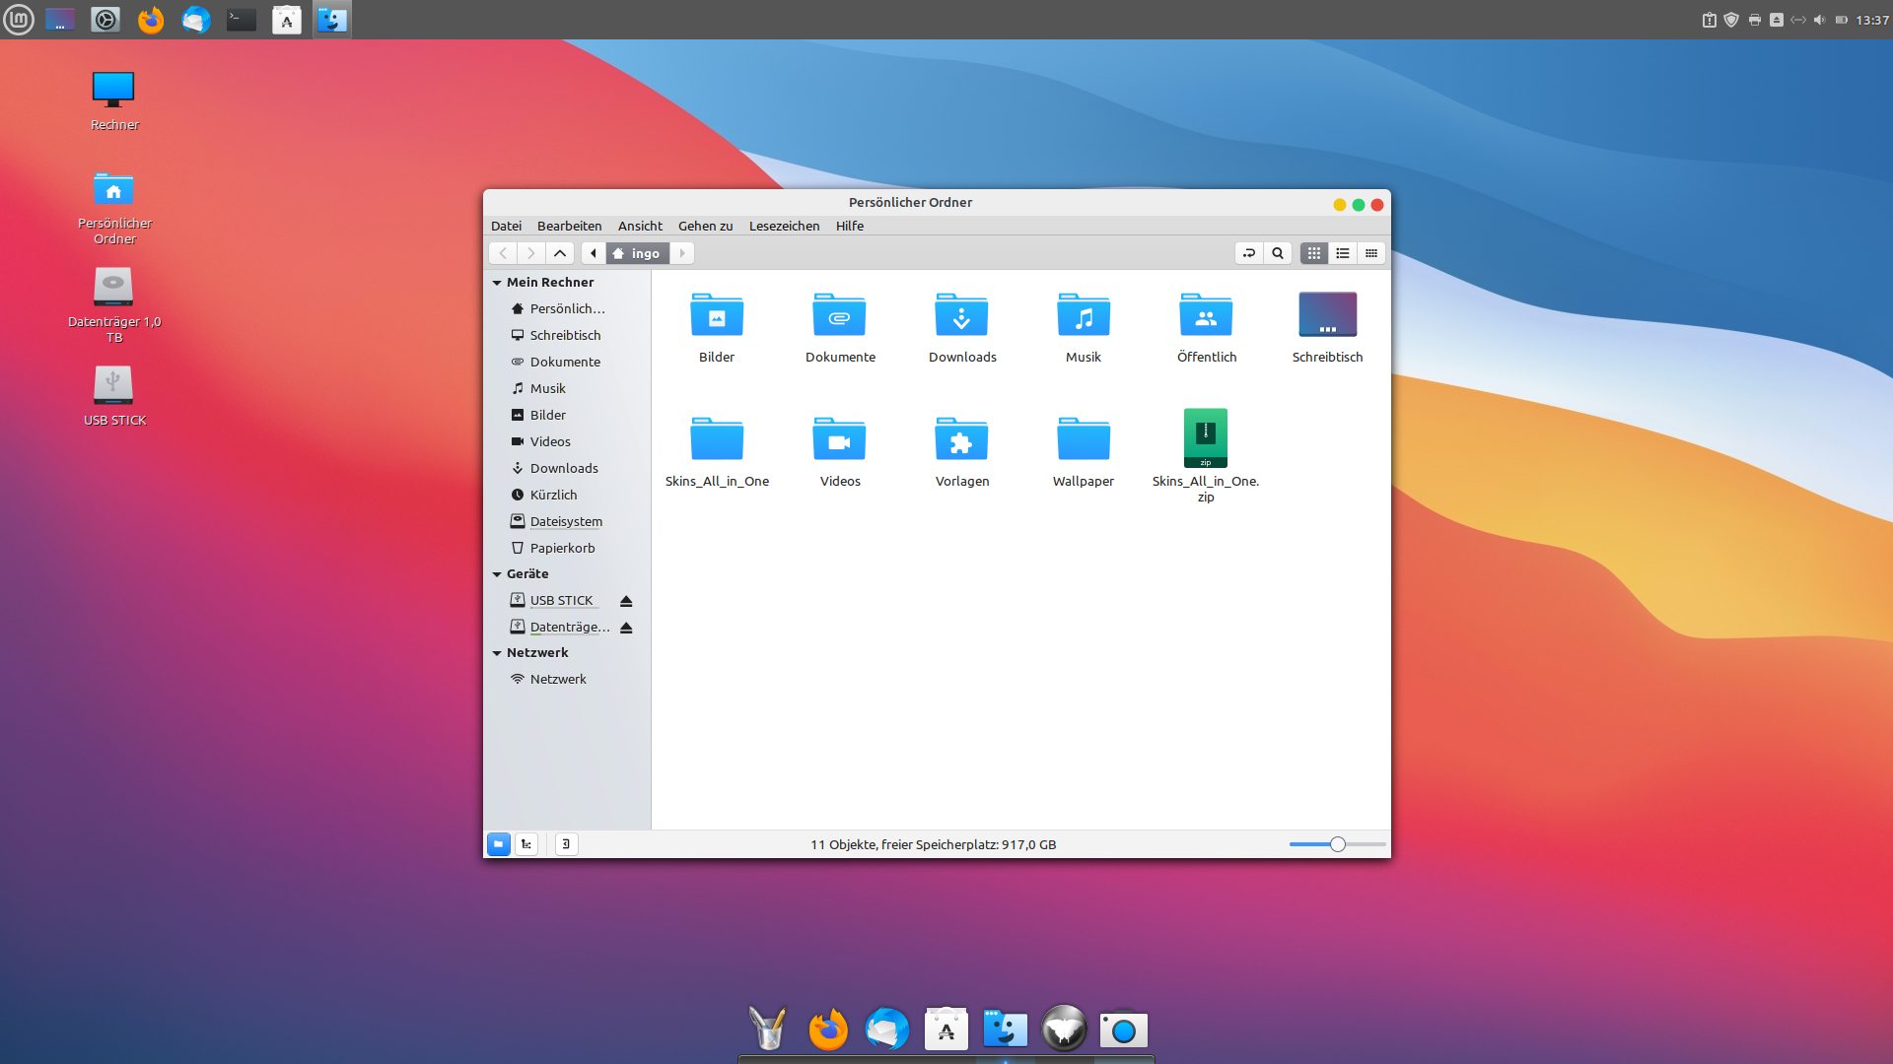
Task: Select Papierkorb in the sidebar
Action: pos(562,548)
